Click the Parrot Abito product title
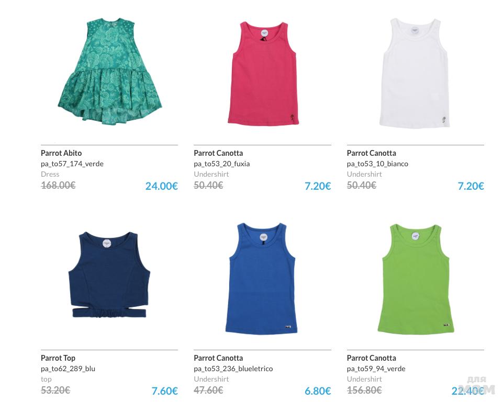The width and height of the screenshot is (503, 402). coord(61,153)
